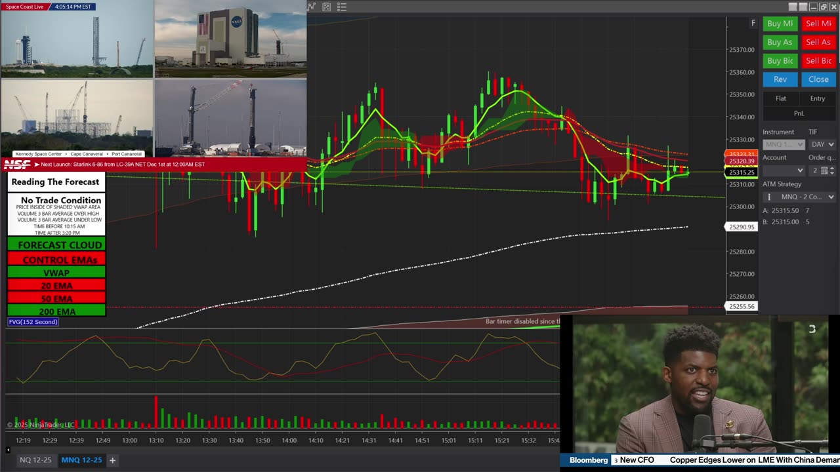Click the Bloomberg ticker logo
The height and width of the screenshot is (472, 840).
click(x=589, y=460)
